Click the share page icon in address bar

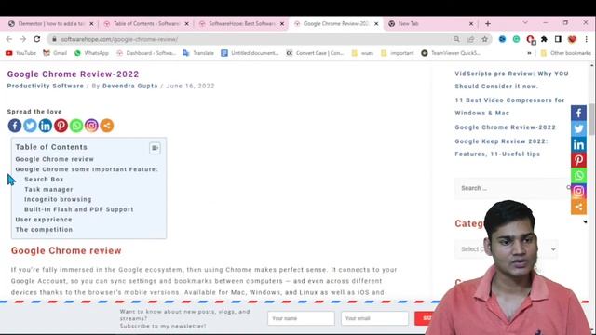(471, 39)
